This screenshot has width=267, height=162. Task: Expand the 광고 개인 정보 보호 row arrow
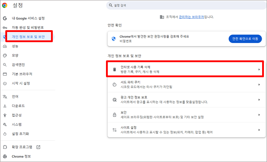[259, 100]
